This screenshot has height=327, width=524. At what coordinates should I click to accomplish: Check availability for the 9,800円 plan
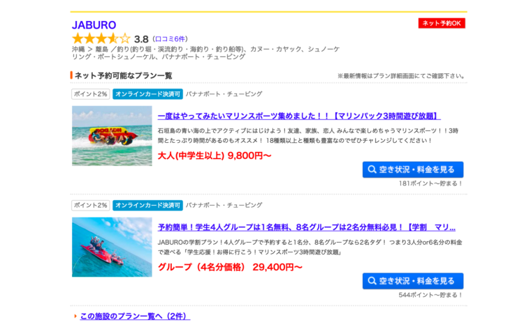[413, 169]
